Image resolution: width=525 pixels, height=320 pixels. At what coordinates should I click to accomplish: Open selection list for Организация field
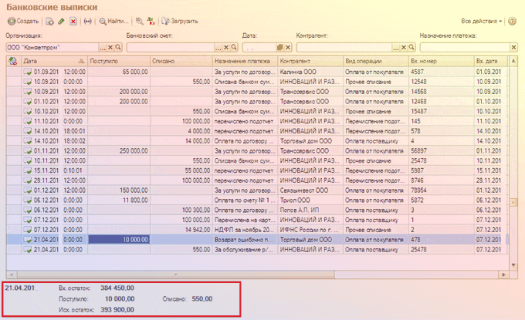[103, 48]
